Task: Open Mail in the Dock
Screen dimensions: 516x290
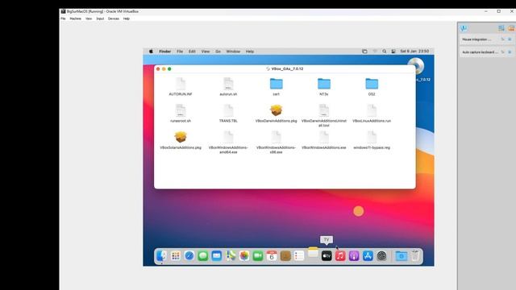Action: tap(217, 256)
